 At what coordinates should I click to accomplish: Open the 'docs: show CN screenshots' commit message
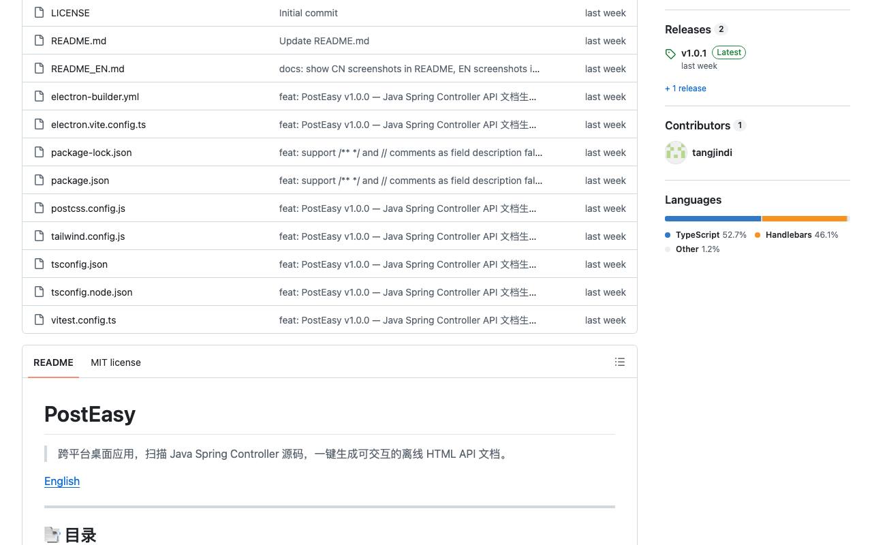pos(409,69)
